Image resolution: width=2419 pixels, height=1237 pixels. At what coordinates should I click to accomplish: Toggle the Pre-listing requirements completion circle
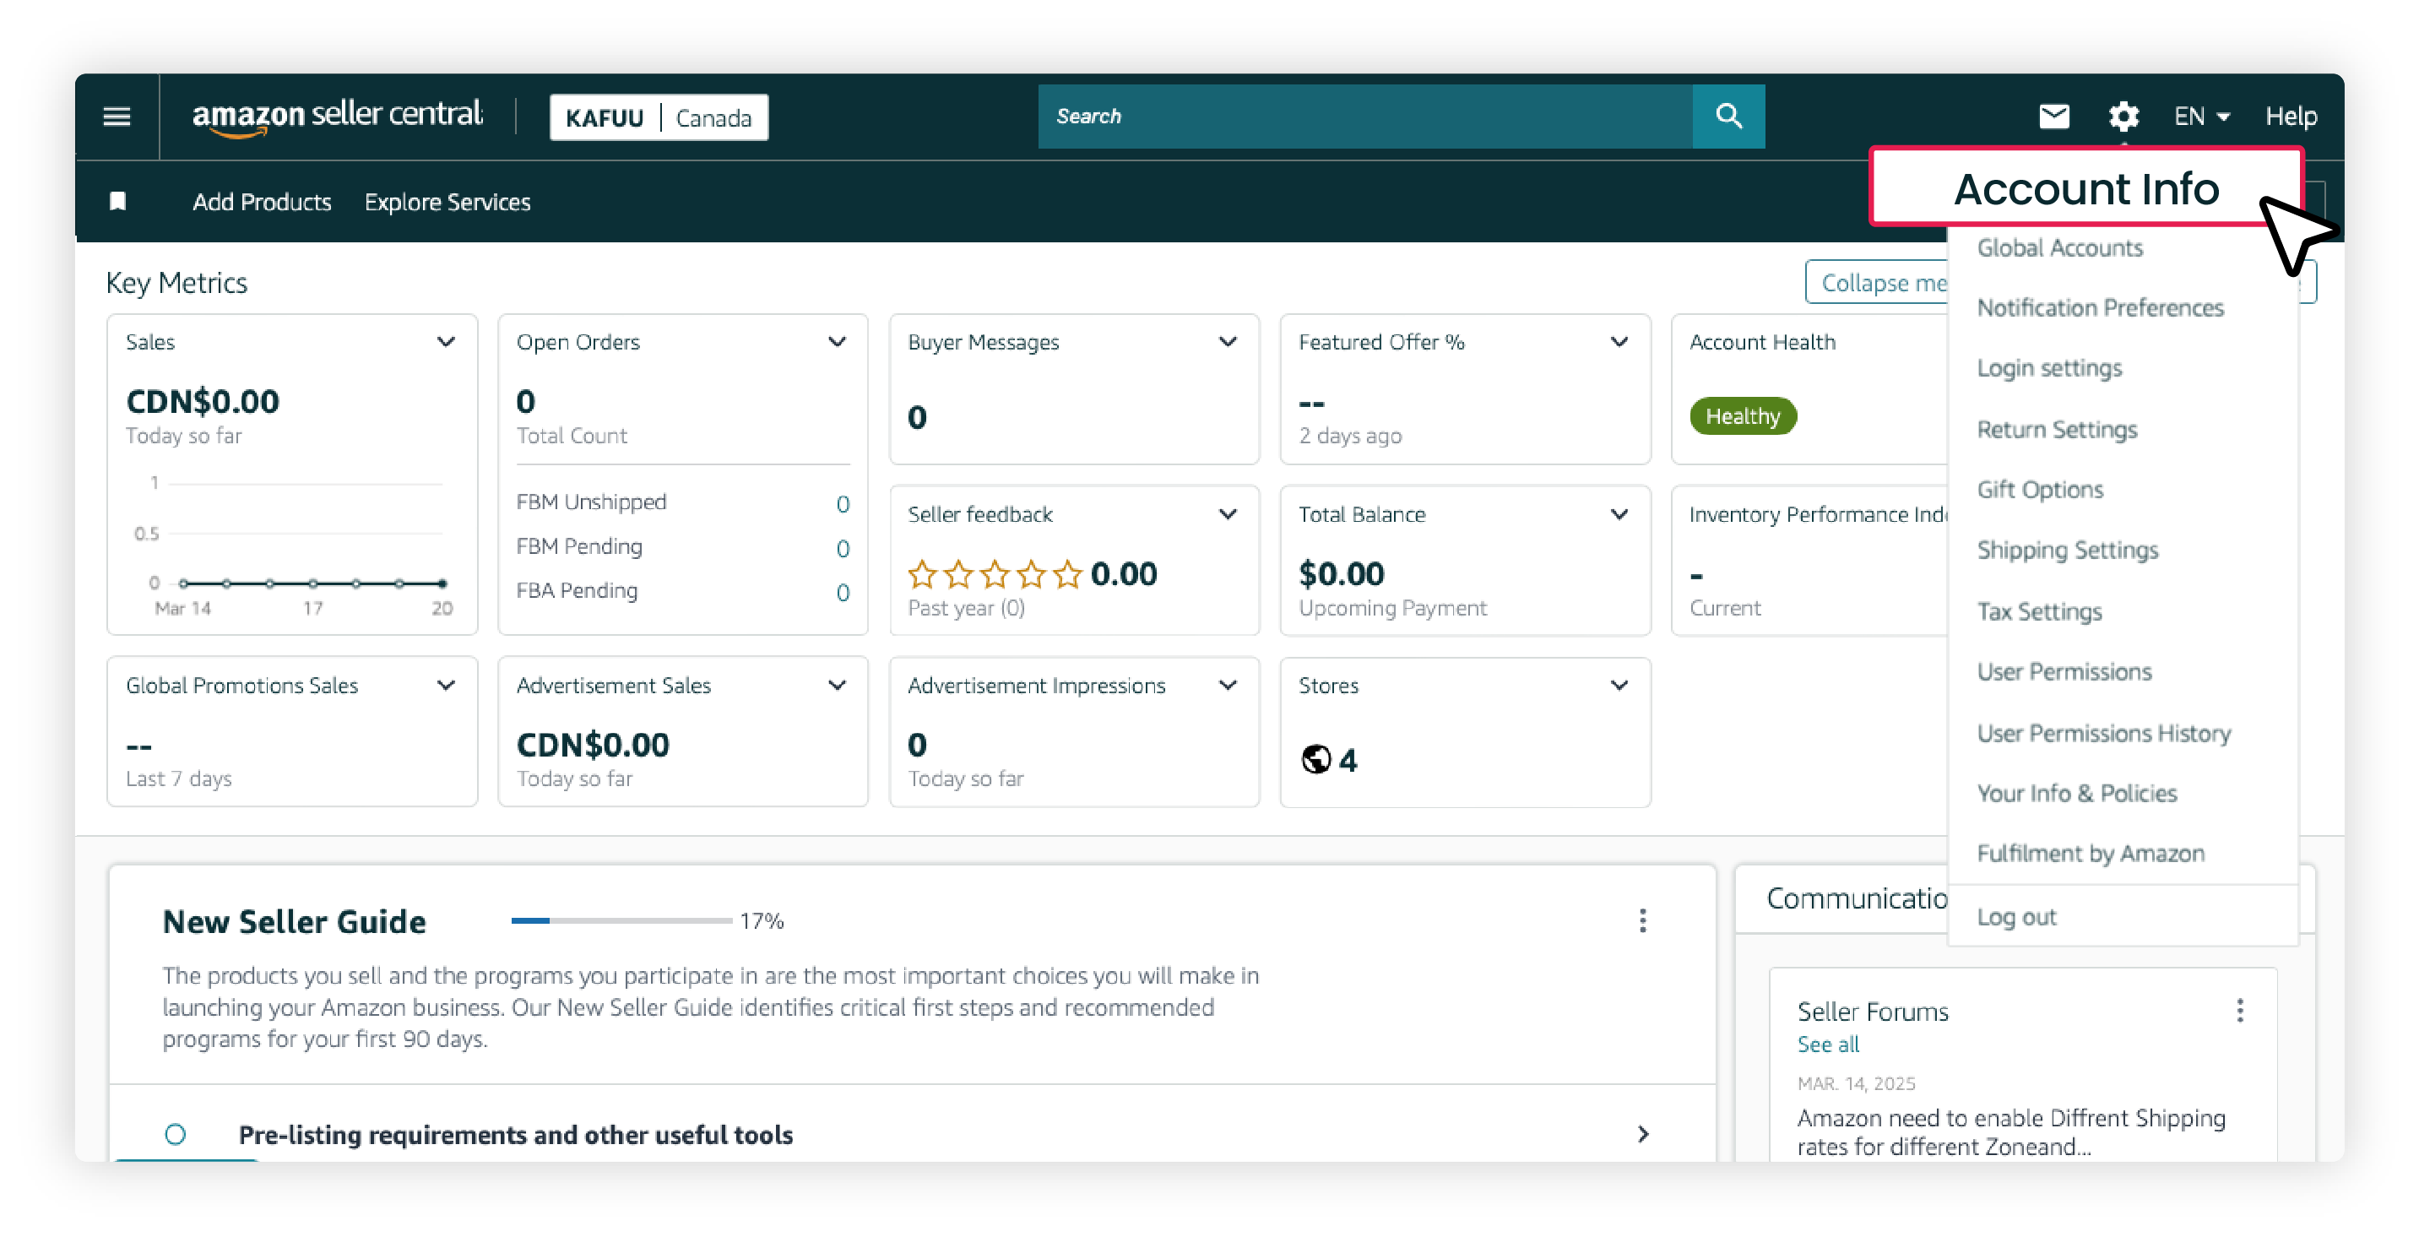175,1134
